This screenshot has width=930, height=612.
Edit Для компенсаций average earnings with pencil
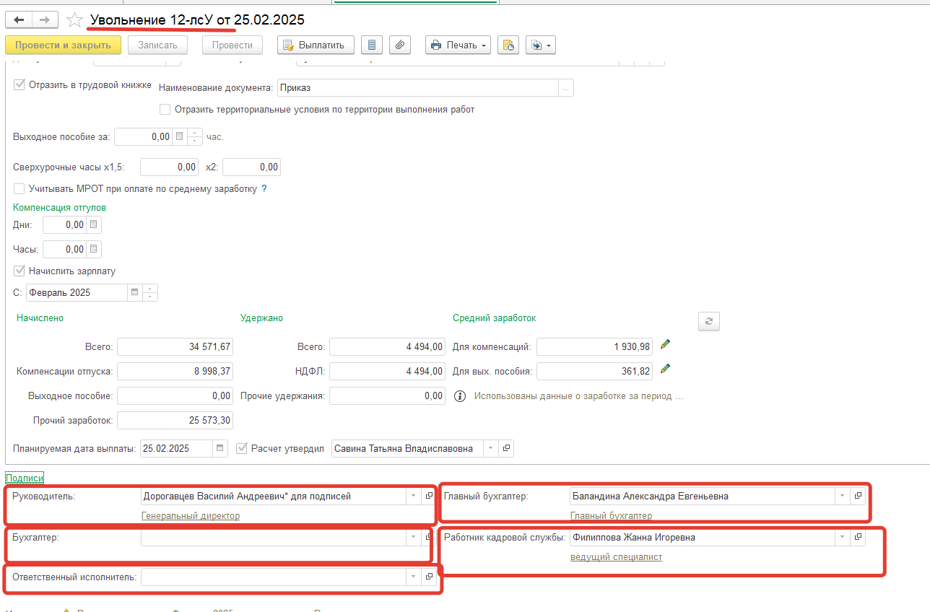point(665,345)
